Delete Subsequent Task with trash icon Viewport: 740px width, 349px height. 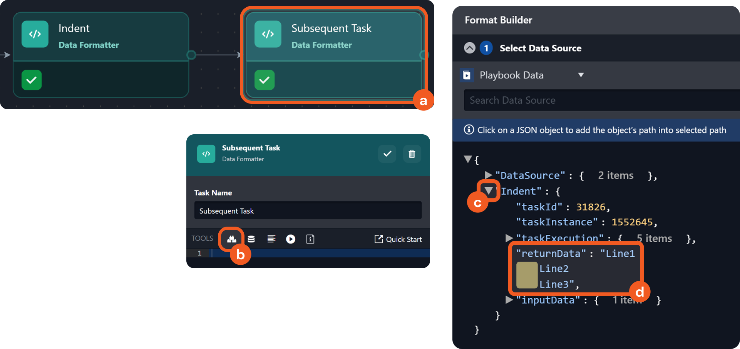click(412, 154)
